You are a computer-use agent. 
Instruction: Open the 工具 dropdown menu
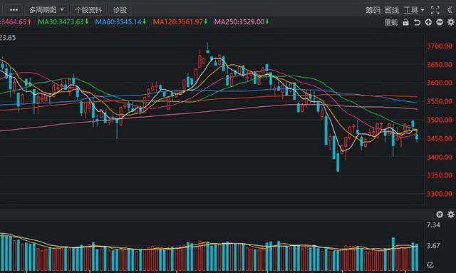[414, 10]
